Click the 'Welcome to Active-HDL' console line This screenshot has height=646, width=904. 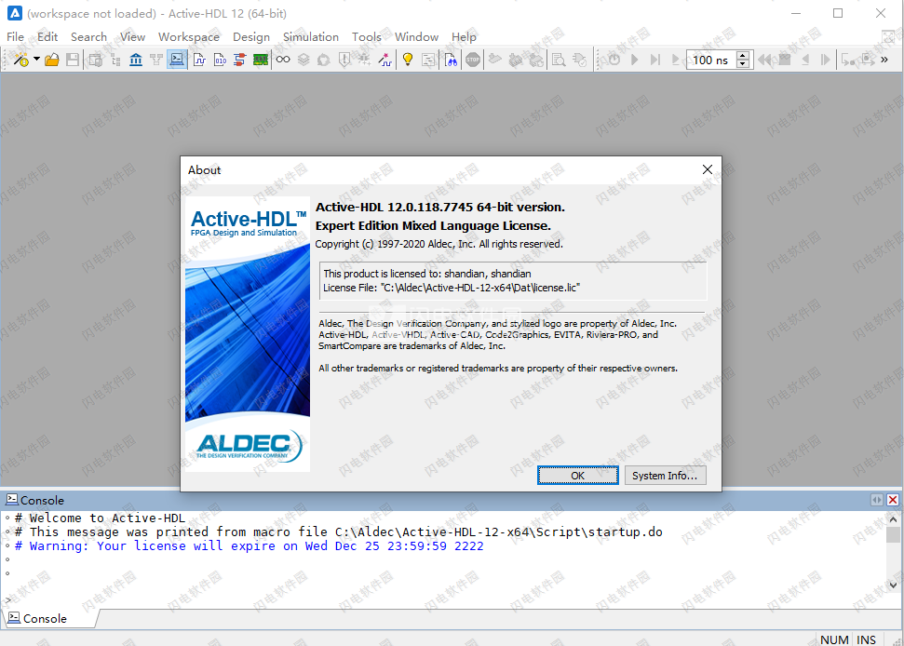point(101,518)
